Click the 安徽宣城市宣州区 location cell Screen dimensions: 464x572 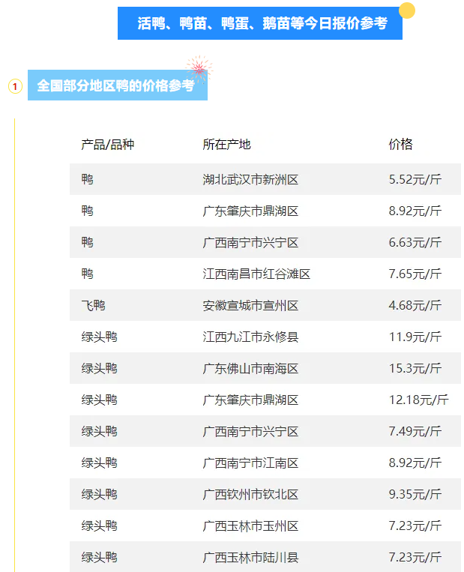pos(250,306)
